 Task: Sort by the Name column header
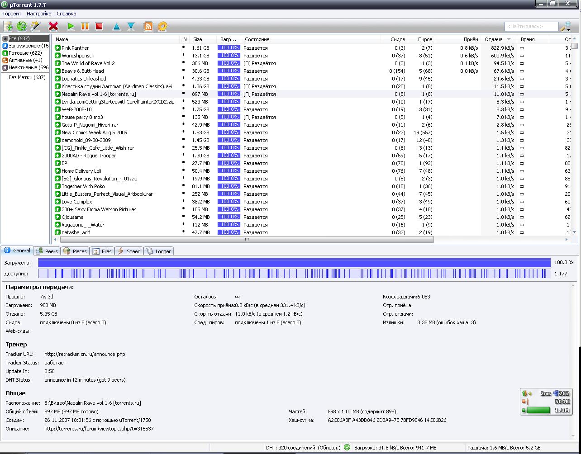[116, 39]
